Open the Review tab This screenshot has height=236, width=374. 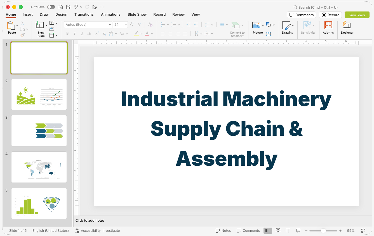[178, 15]
